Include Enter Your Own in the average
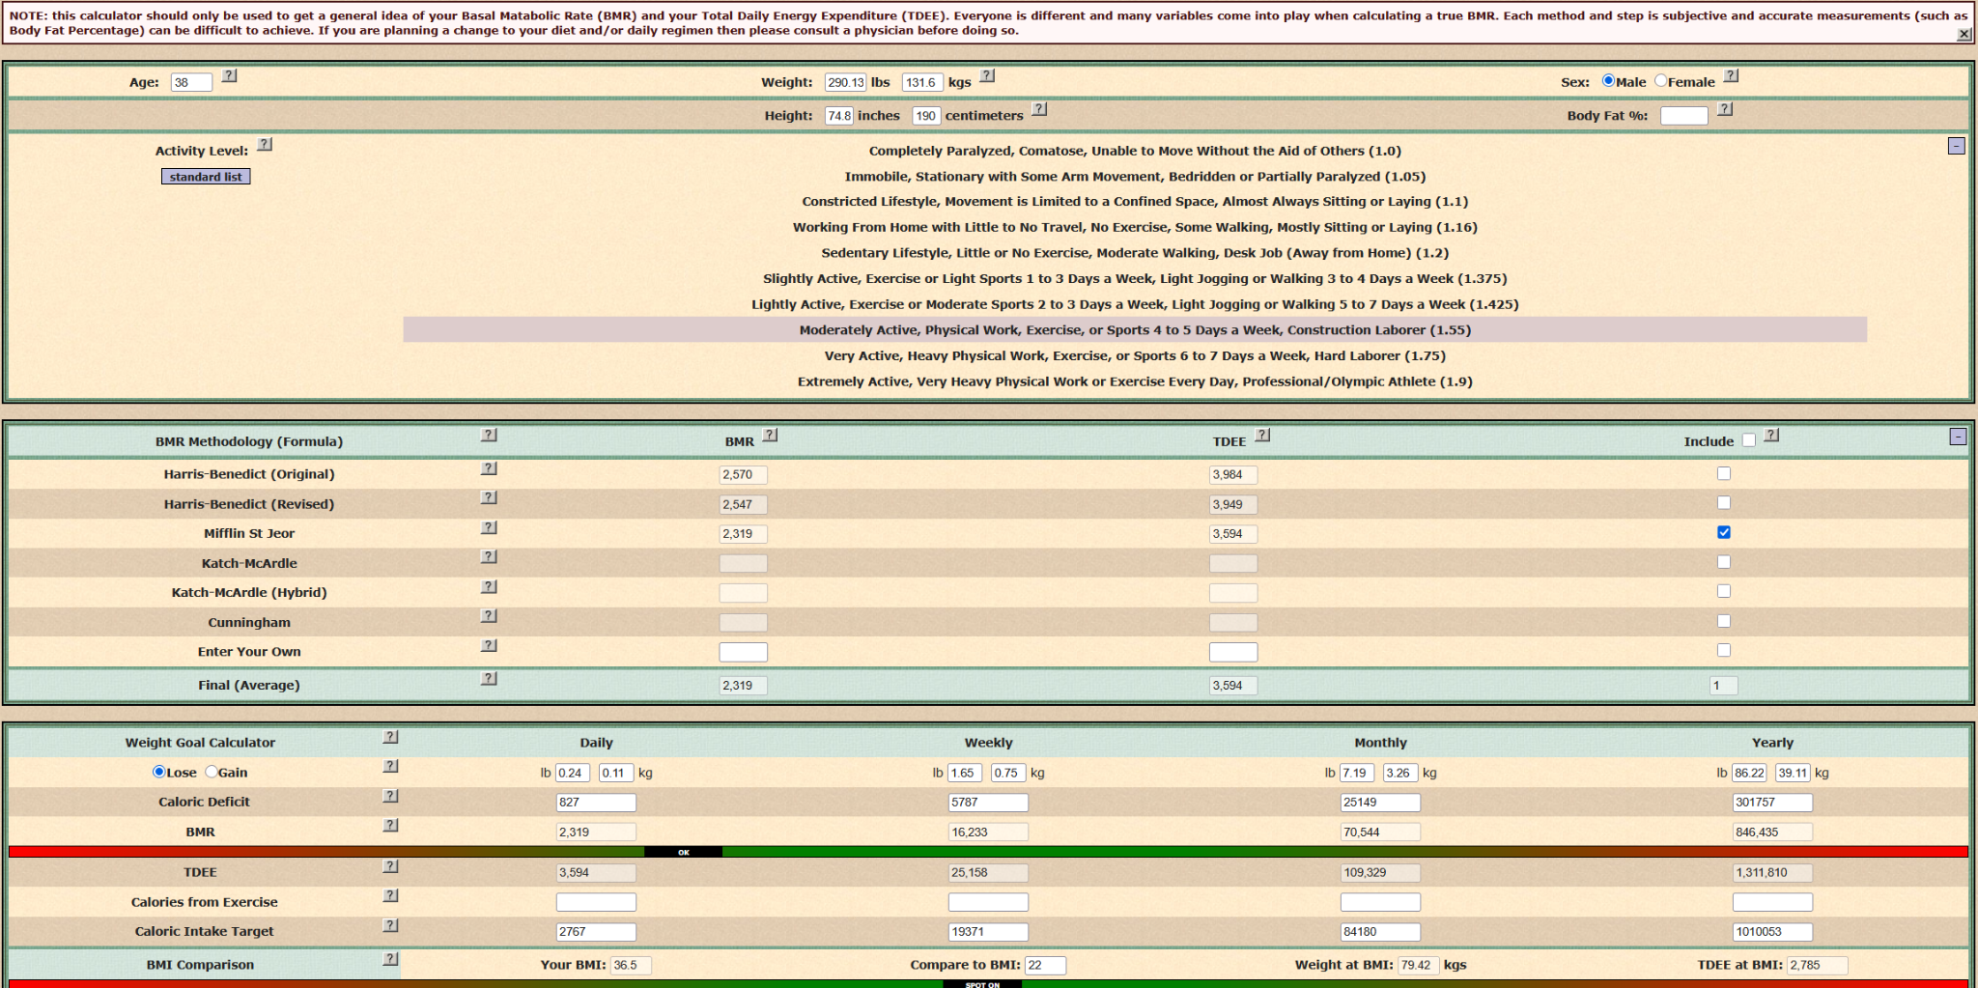 point(1724,650)
